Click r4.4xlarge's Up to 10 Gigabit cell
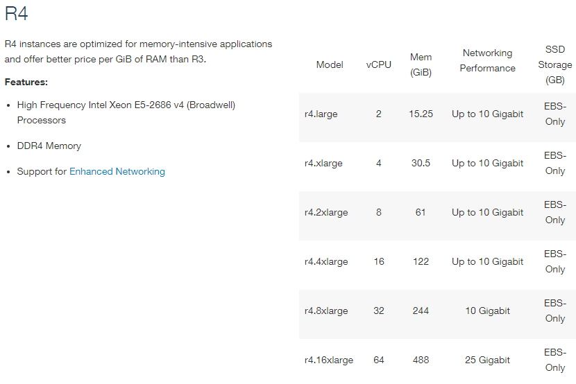The width and height of the screenshot is (576, 384). coord(487,261)
